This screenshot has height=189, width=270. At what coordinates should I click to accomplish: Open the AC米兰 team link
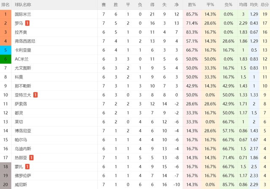(x=22, y=59)
